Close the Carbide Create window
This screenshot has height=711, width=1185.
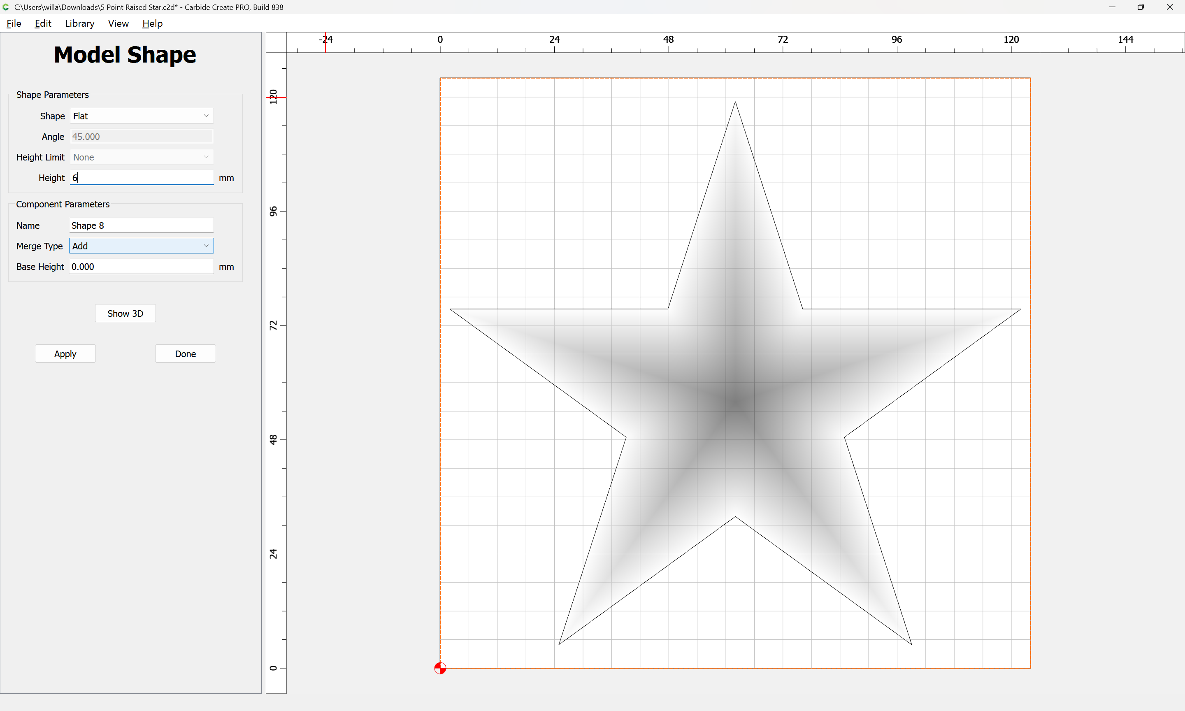pos(1169,7)
